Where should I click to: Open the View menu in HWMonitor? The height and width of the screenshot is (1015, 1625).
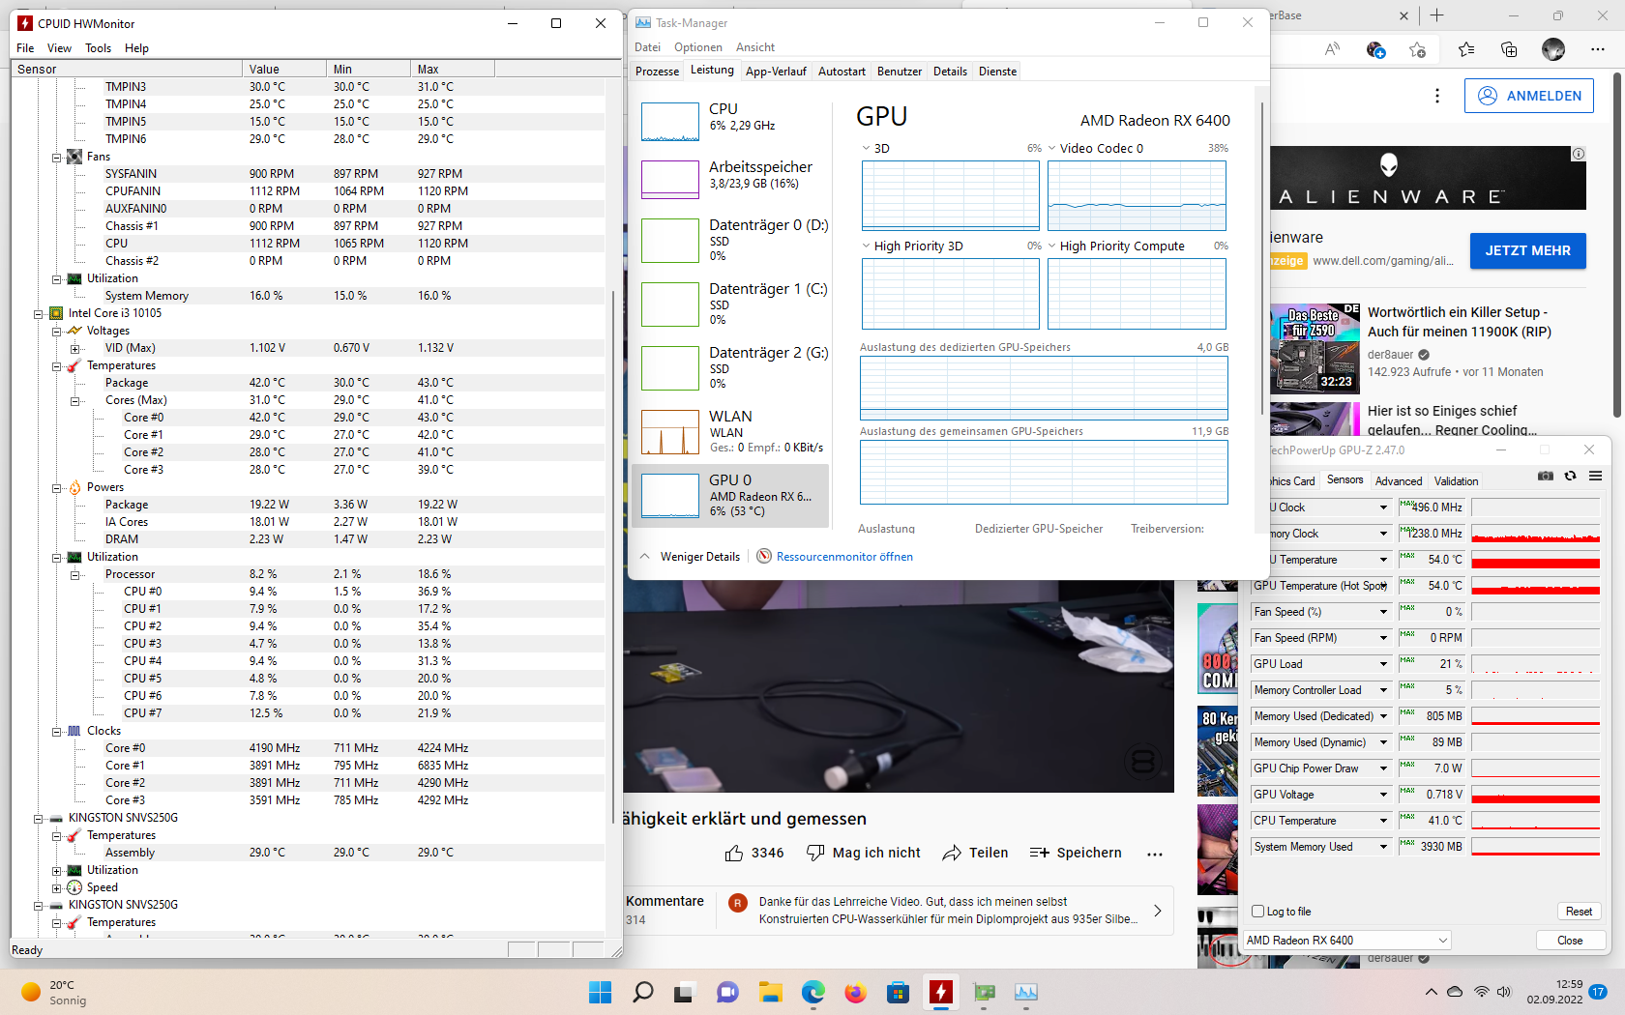click(59, 48)
